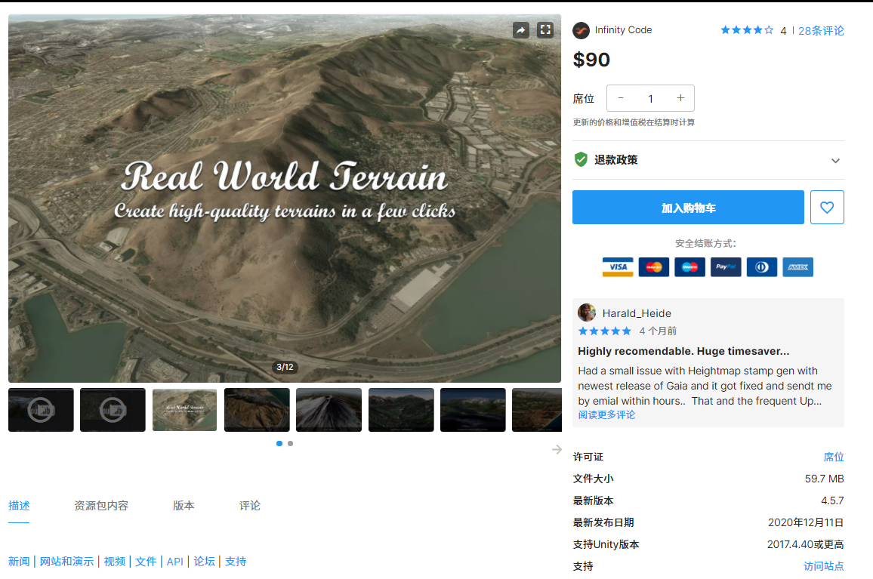Click the Maestro payment icon
Viewport: 873px width, 579px height.
point(689,267)
